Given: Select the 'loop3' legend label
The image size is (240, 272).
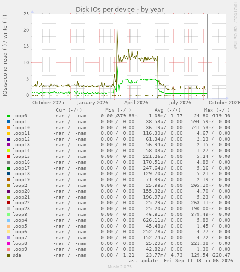Looking at the screenshot, I should [x=20, y=215].
